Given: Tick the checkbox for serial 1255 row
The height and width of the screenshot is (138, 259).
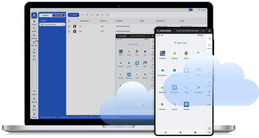Looking at the screenshot, I should point(69,31).
